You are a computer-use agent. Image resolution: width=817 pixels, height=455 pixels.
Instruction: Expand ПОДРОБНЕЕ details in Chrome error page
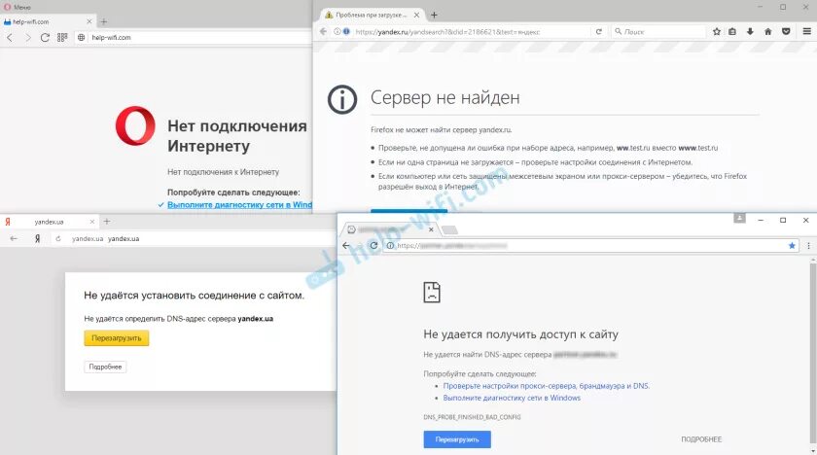(x=701, y=439)
